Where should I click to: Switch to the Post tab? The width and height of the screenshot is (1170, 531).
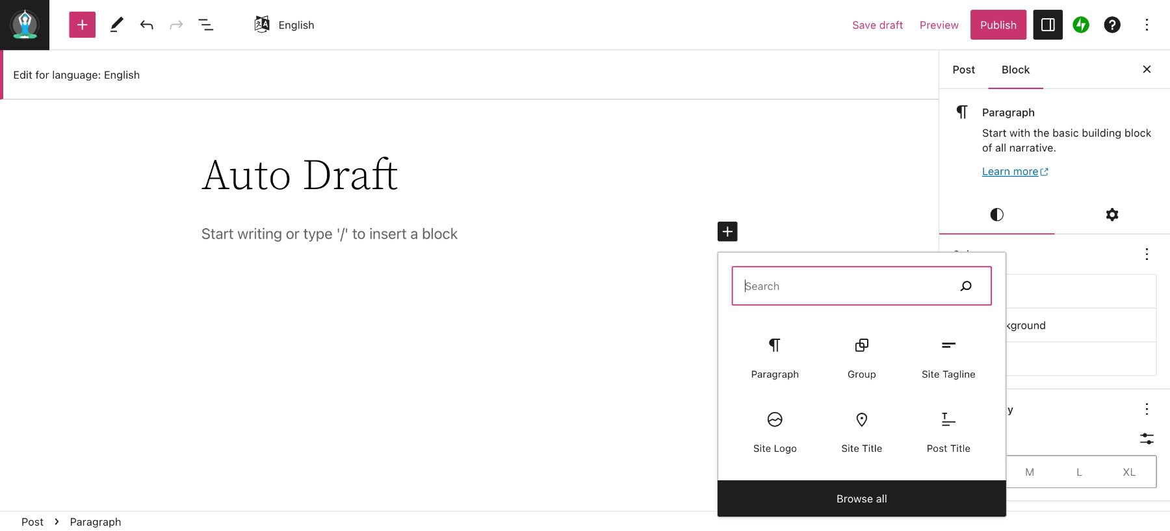tap(963, 70)
